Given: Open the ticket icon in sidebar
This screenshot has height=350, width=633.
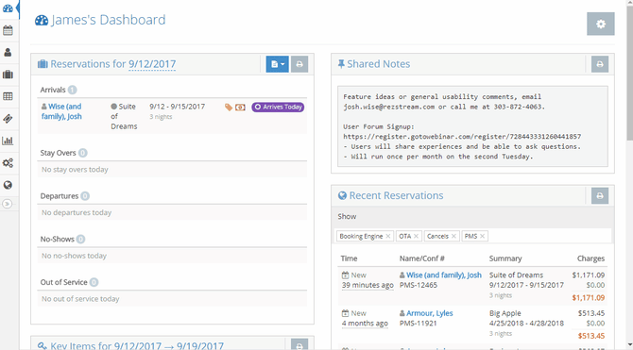Looking at the screenshot, I should [8, 119].
